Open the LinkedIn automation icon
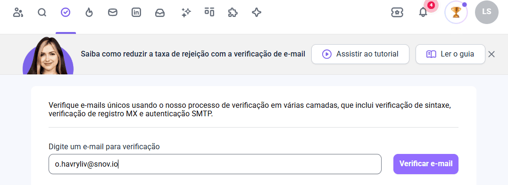This screenshot has width=508, height=185. [x=136, y=13]
